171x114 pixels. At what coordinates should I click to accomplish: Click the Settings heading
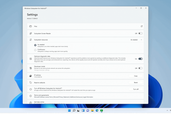32,15
